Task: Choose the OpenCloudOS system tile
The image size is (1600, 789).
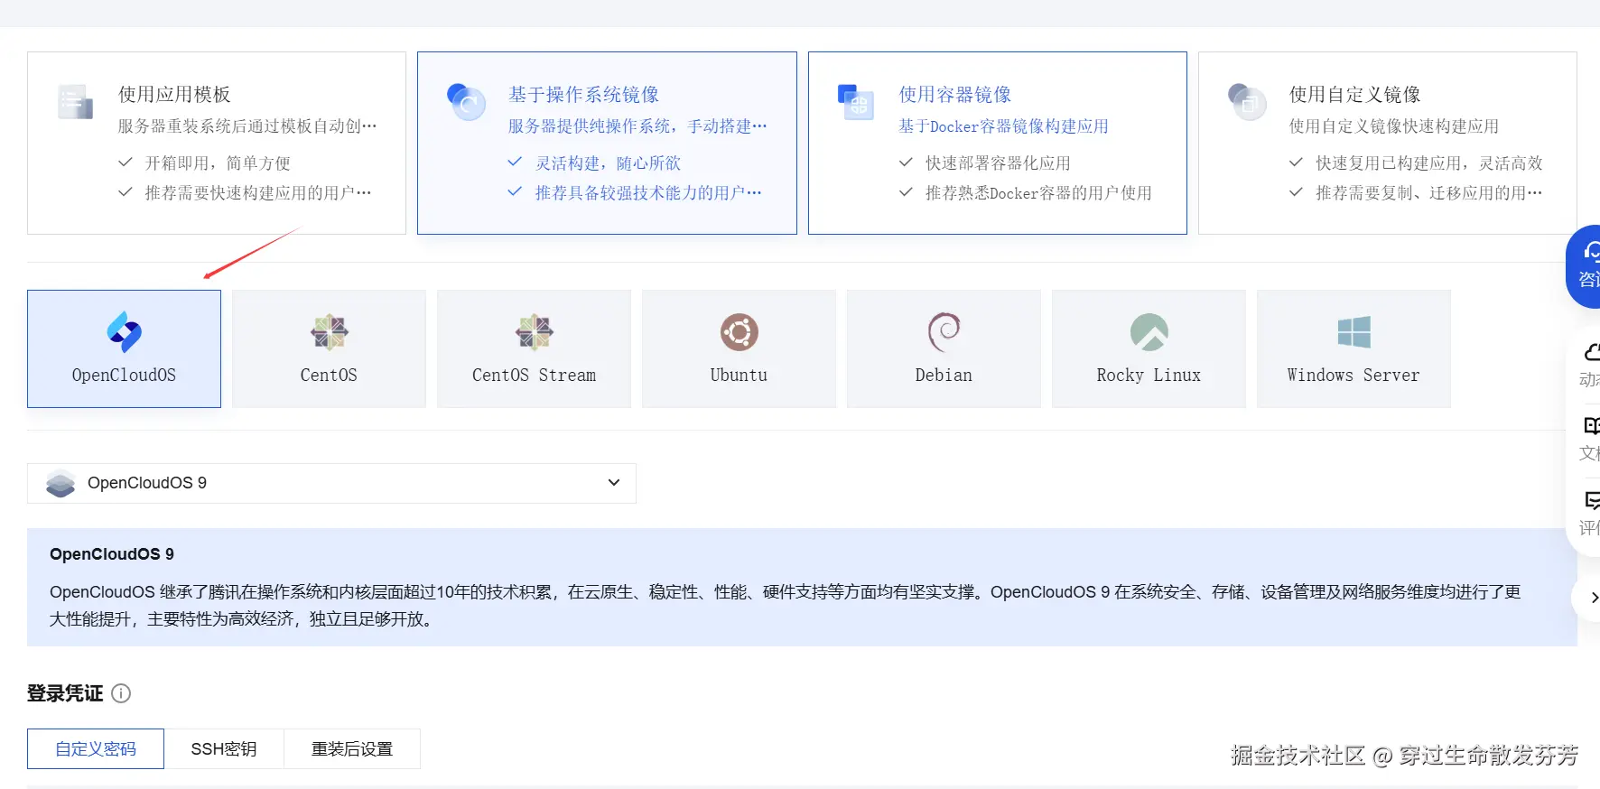Action: tap(124, 348)
